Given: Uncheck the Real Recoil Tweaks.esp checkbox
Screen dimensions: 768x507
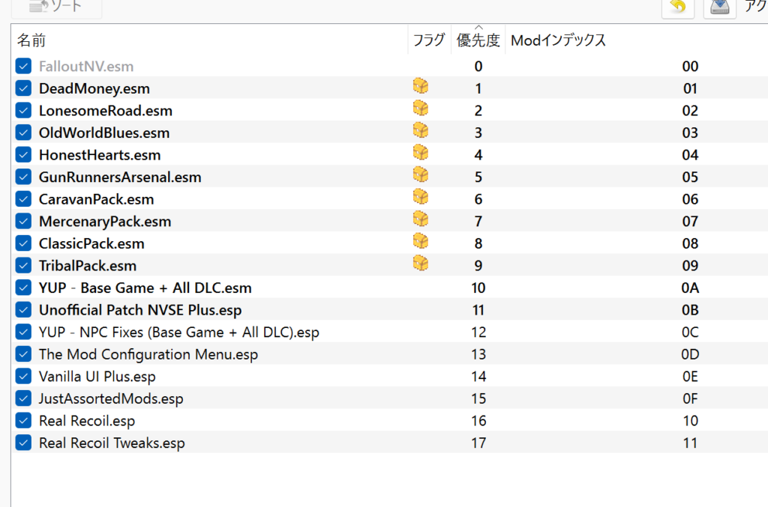Looking at the screenshot, I should [24, 443].
